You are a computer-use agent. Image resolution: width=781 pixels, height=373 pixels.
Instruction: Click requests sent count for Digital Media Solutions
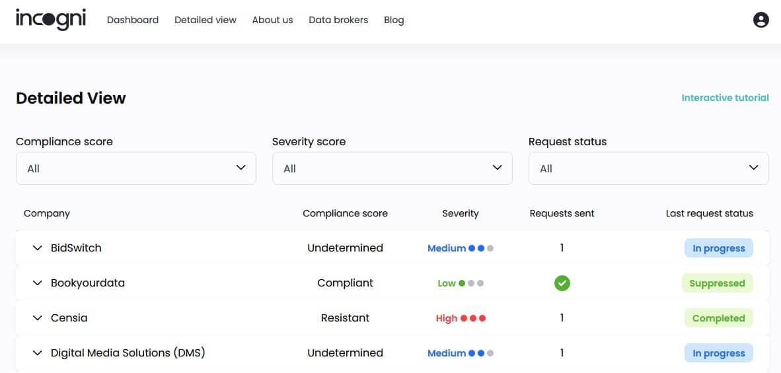click(562, 353)
